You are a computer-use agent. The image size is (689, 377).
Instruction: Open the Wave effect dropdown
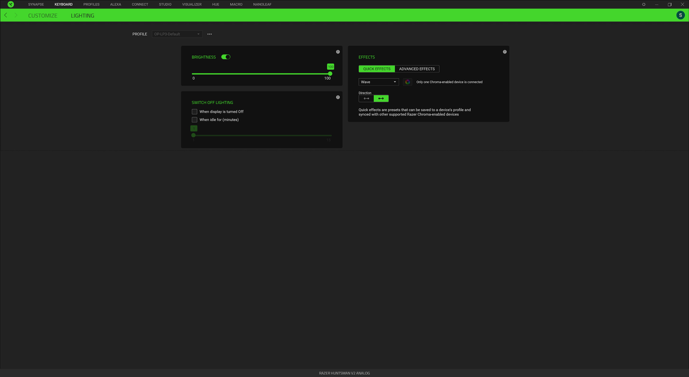(378, 82)
